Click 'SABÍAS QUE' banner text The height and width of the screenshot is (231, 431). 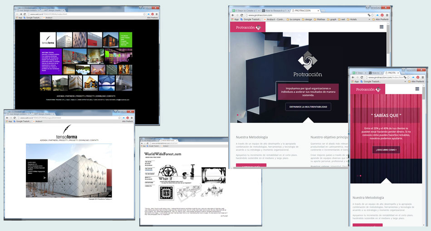point(386,115)
